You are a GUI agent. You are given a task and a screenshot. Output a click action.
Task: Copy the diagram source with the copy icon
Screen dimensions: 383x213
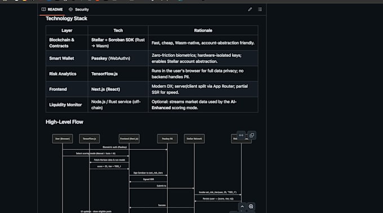tap(252, 135)
